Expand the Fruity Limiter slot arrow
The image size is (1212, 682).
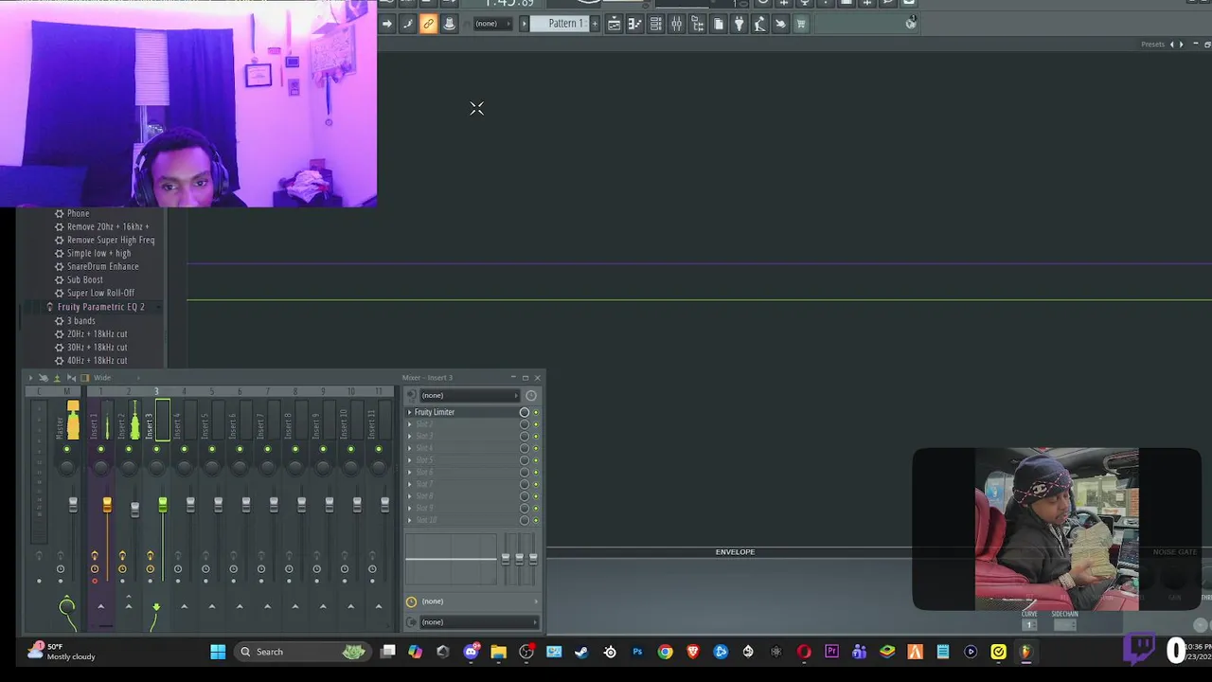(x=410, y=412)
